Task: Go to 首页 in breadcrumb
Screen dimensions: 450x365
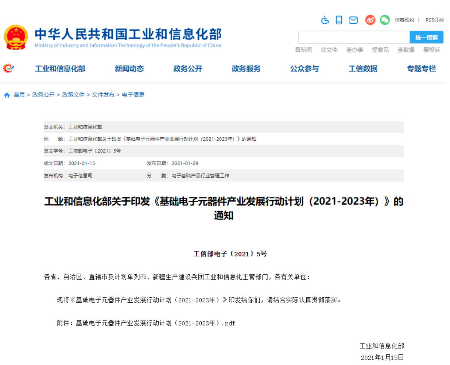Action: (x=19, y=95)
